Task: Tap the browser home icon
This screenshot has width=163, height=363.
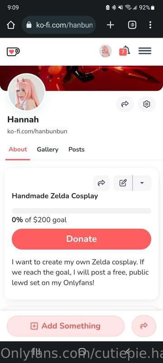Action: (x=11, y=25)
